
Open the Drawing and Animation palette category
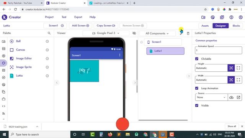(x=3, y=63)
